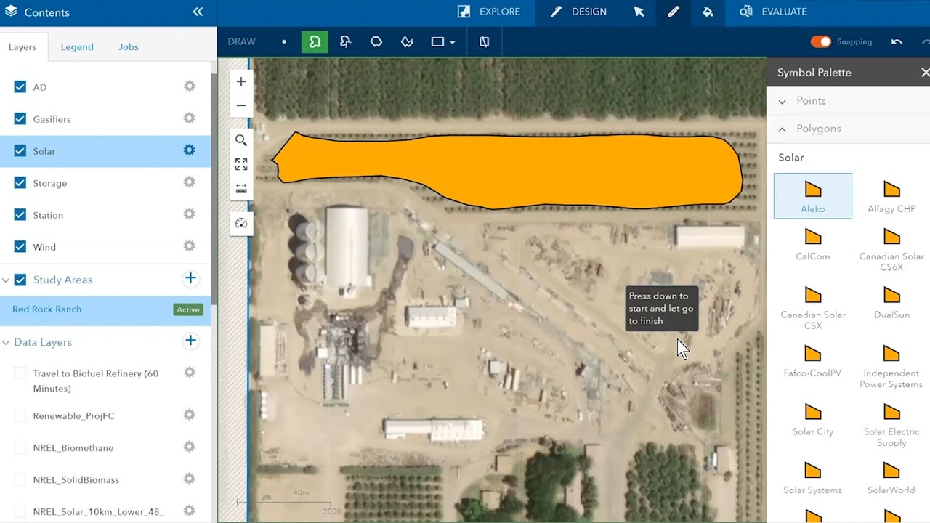
Task: Choose the DualSun symbol
Action: [x=891, y=303]
